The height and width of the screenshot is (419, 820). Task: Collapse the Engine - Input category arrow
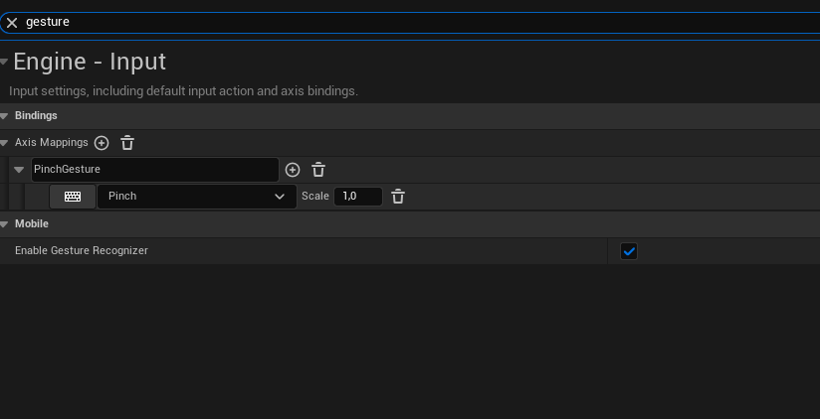coord(4,63)
